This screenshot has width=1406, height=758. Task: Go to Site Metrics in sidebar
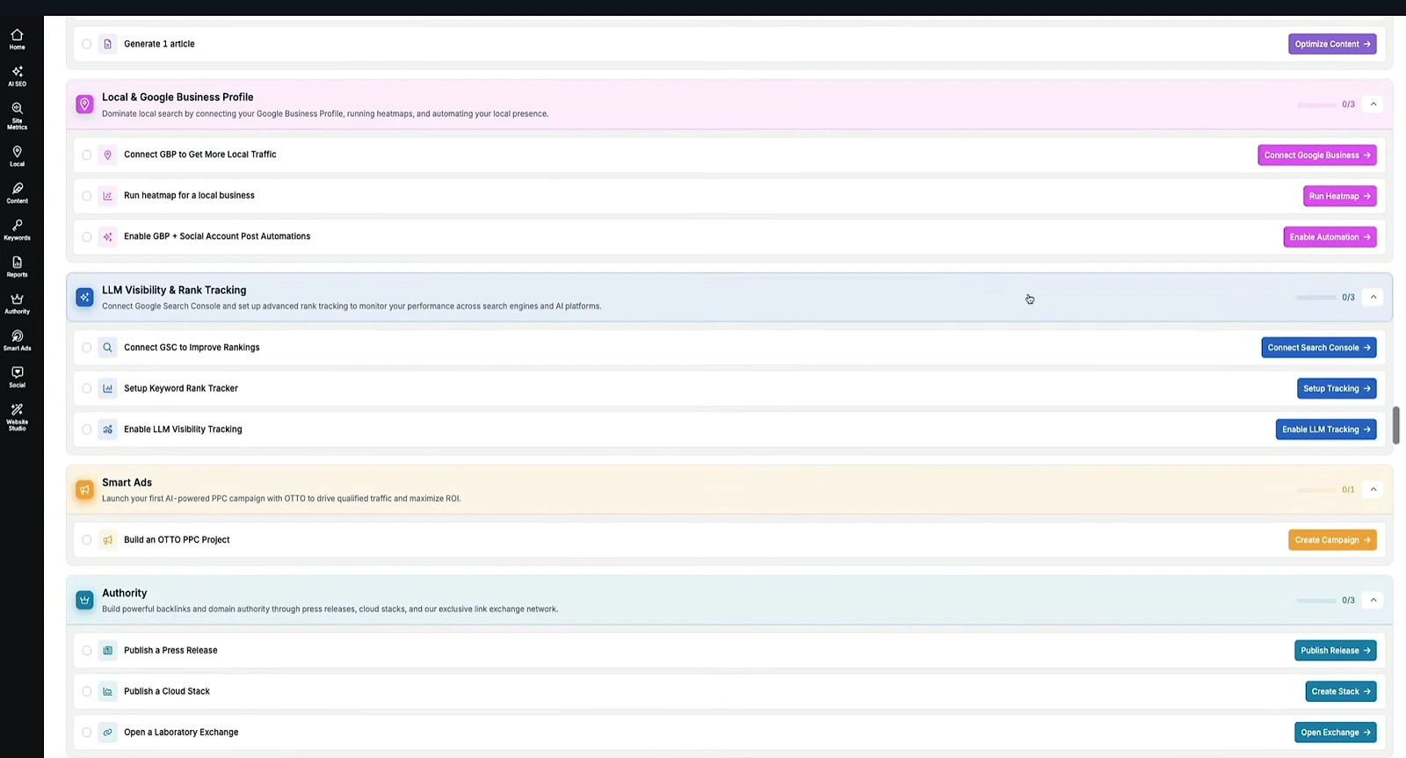17,116
